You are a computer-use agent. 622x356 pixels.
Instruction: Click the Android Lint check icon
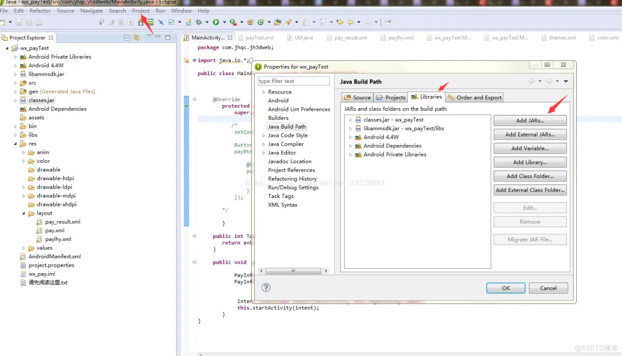coord(171,22)
